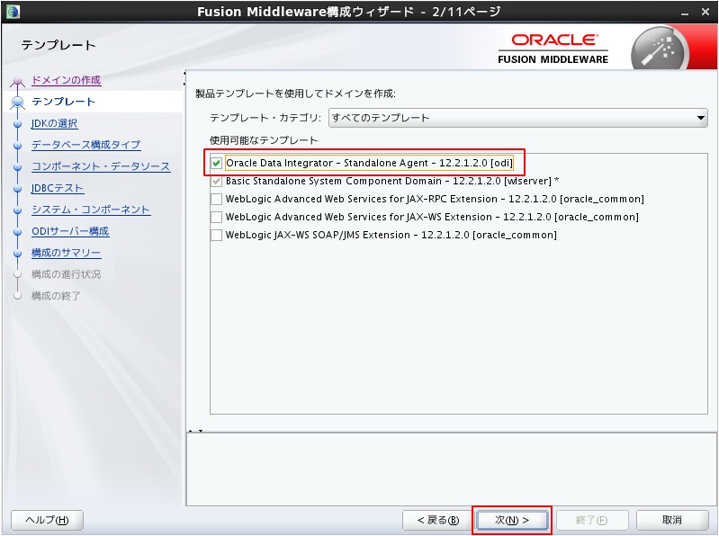The height and width of the screenshot is (536, 719).
Task: Go to ドメインの作成 step link
Action: [66, 80]
